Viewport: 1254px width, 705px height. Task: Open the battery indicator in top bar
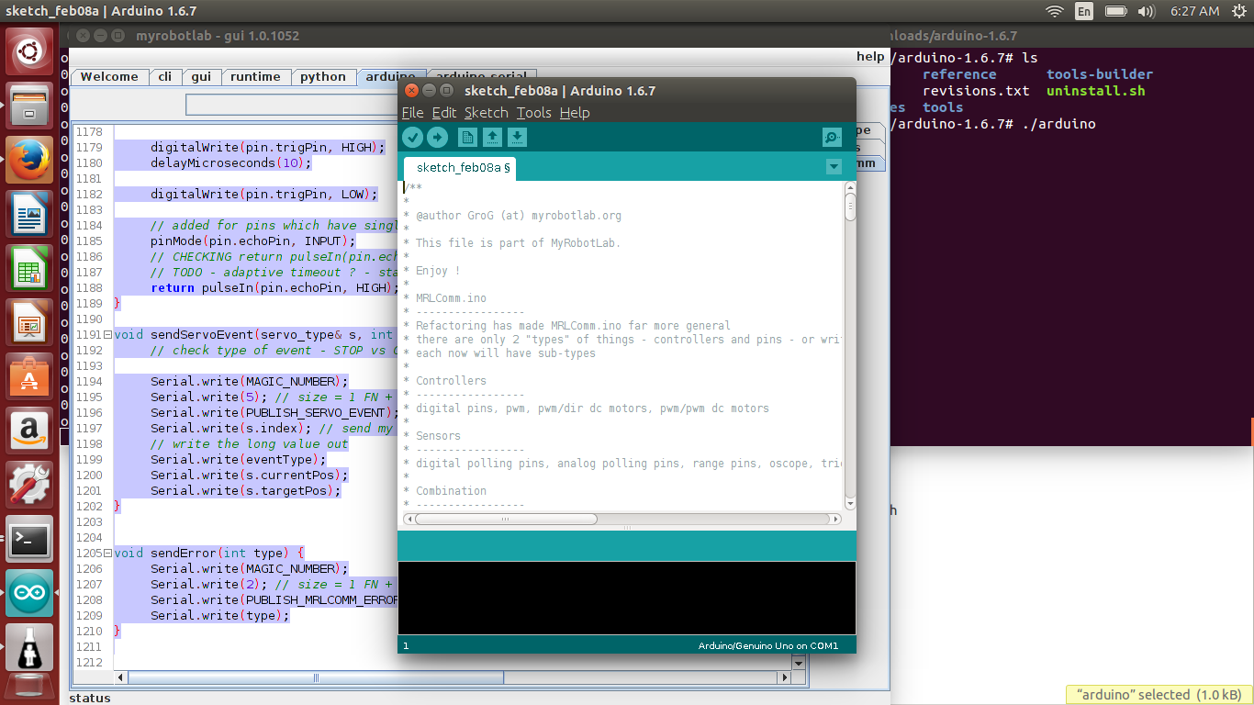pos(1116,11)
